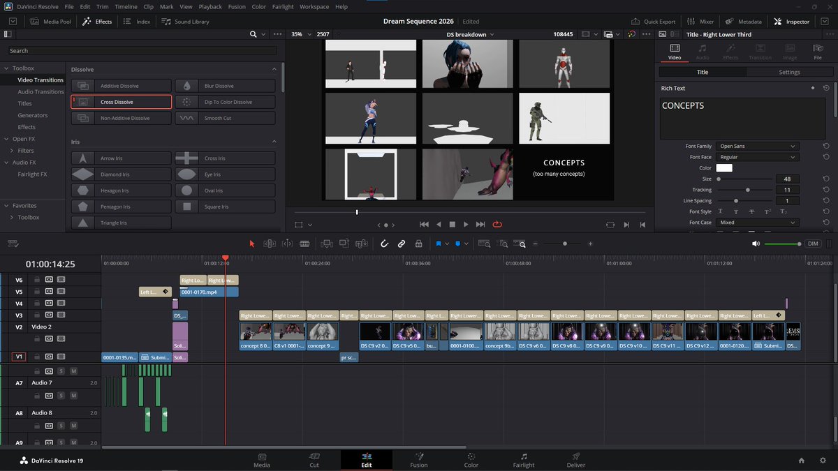Adjust the green monitor volume slider

pos(783,244)
